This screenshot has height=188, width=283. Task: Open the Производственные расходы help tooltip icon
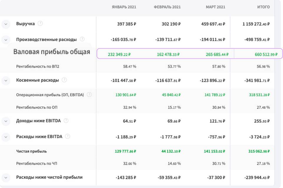click(82, 39)
